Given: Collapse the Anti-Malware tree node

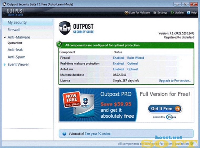Looking at the screenshot, I should pos(5,37).
